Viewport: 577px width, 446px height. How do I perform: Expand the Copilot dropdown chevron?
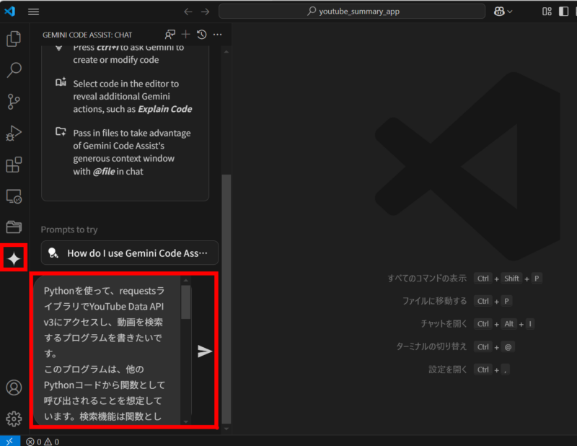510,12
